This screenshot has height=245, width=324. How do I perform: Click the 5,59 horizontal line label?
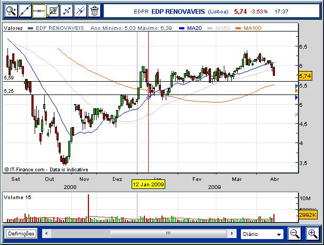click(9, 78)
